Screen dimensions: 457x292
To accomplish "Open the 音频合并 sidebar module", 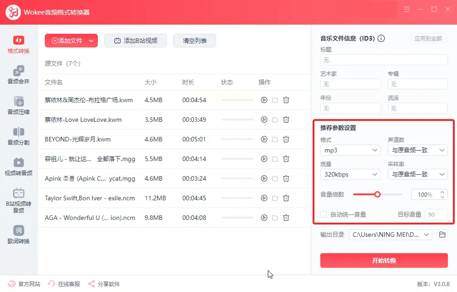I will 18,75.
